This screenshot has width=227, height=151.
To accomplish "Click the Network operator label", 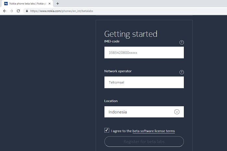I will click(118, 71).
